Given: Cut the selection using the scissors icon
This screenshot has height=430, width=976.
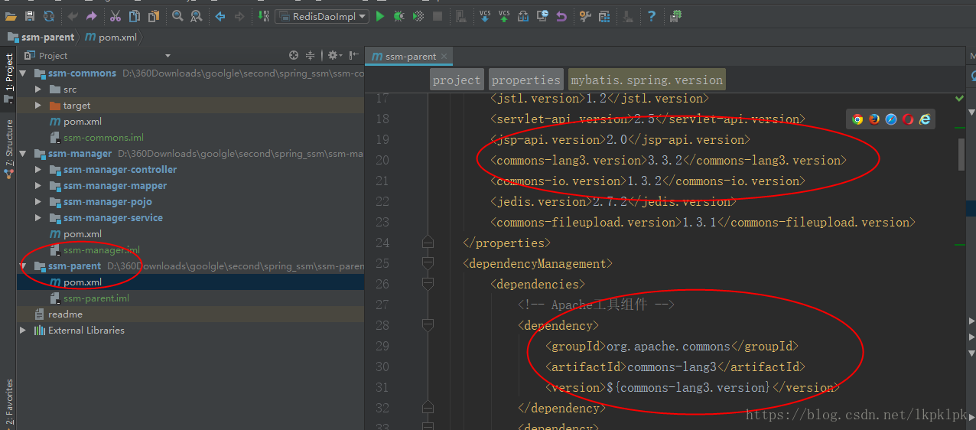Looking at the screenshot, I should tap(115, 15).
